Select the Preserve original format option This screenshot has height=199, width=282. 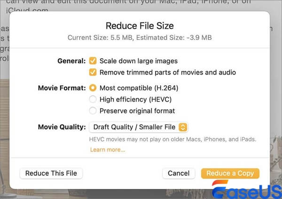pyautogui.click(x=93, y=111)
